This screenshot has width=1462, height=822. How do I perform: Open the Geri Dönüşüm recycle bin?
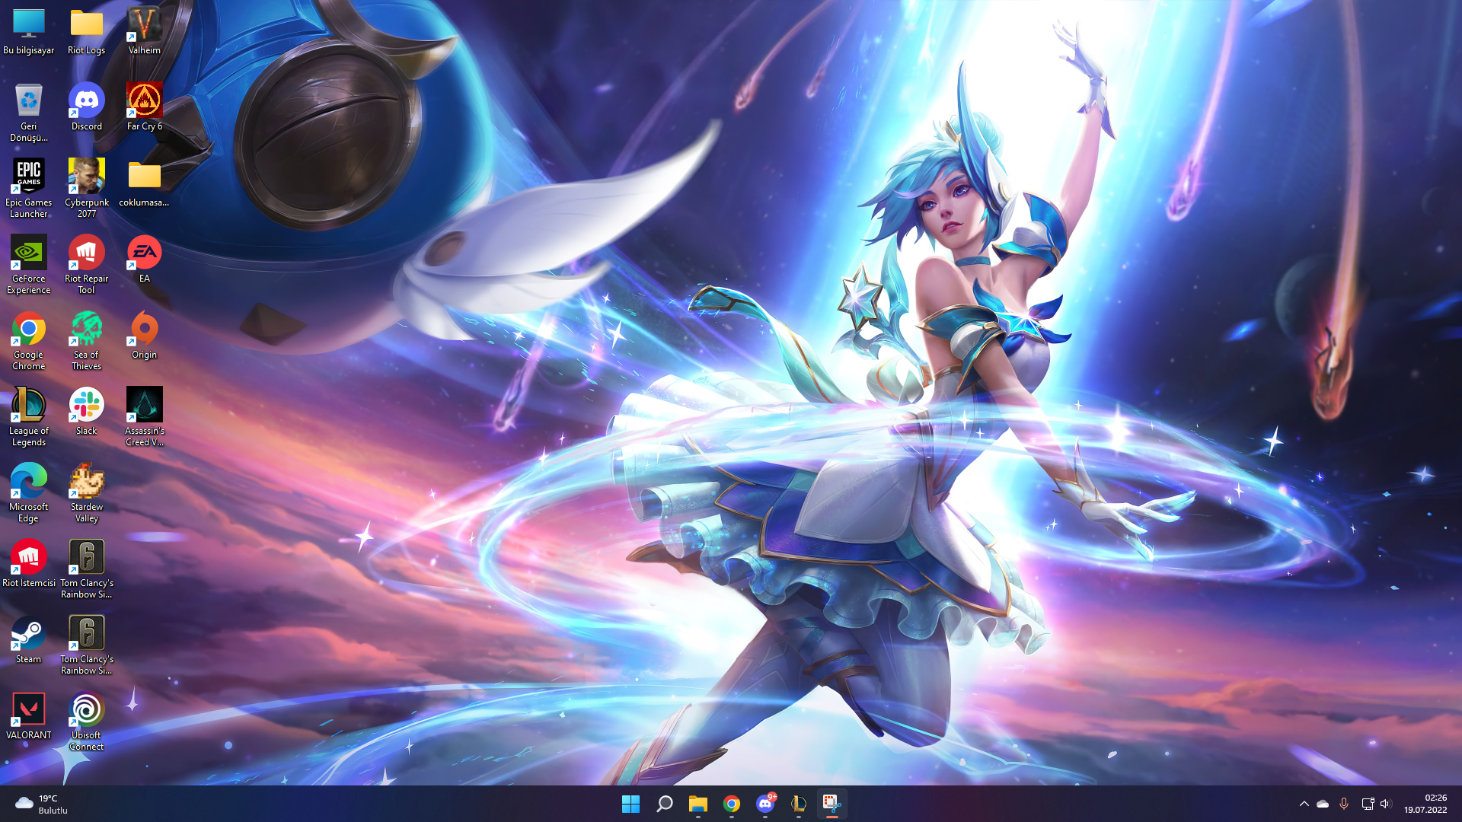coord(29,113)
